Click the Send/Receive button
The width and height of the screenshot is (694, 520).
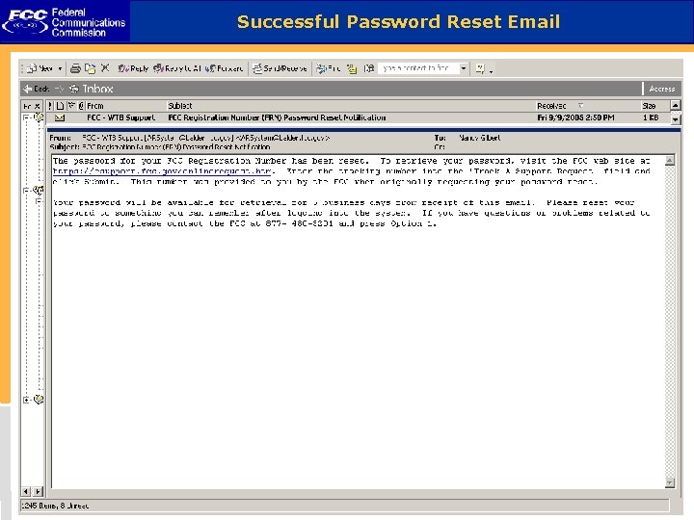(x=280, y=68)
